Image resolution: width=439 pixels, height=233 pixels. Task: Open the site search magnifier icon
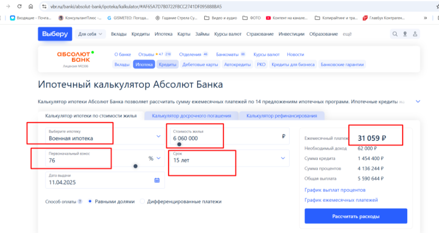pos(395,34)
